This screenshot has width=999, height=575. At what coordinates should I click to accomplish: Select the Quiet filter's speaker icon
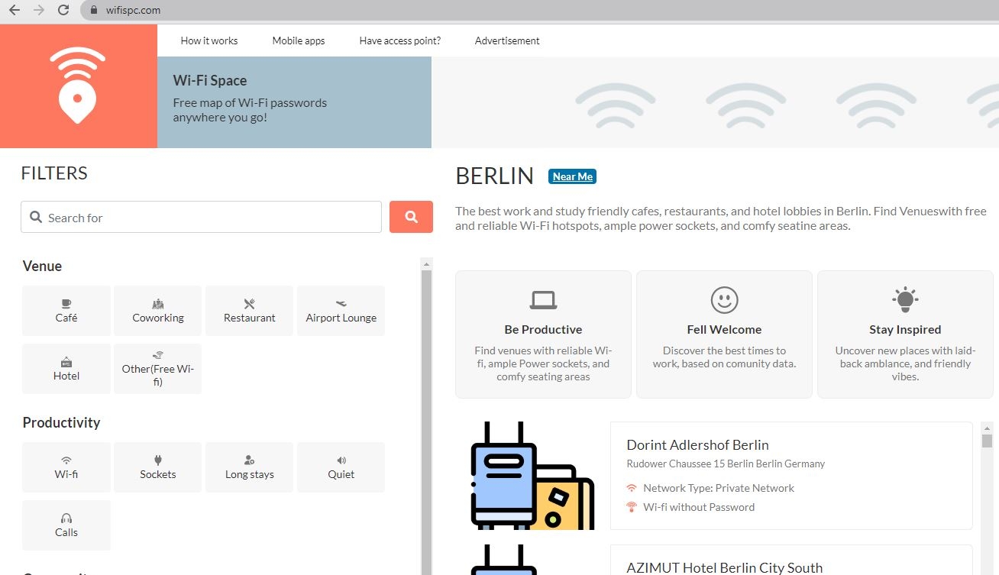click(341, 460)
